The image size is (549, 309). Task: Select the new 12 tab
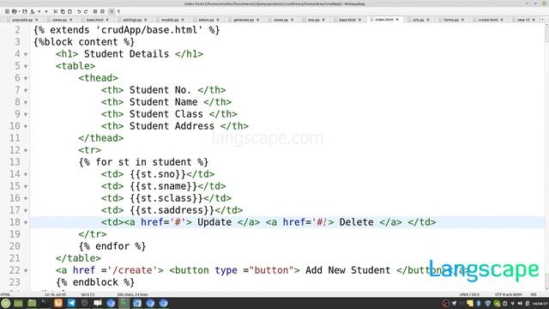pyautogui.click(x=523, y=20)
